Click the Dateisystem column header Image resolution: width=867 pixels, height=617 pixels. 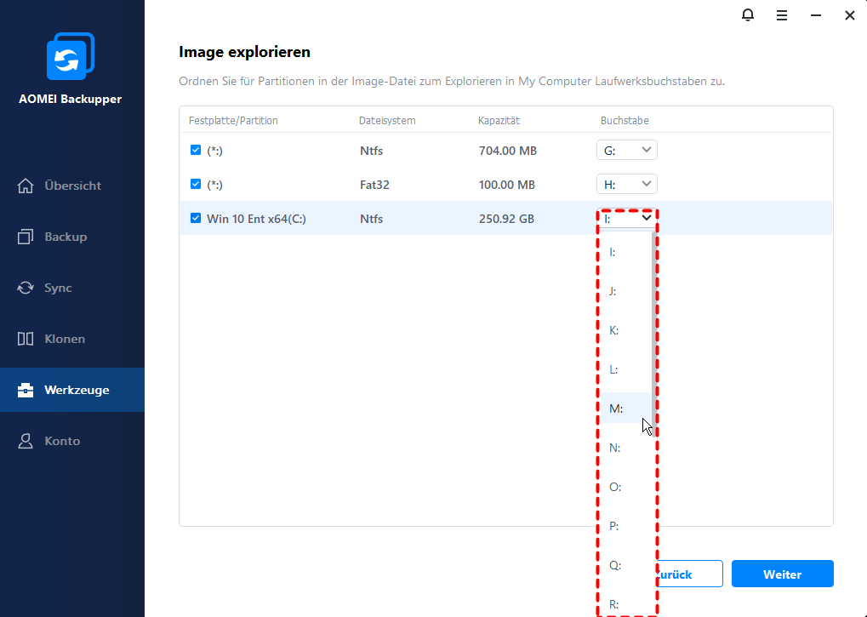(x=387, y=121)
